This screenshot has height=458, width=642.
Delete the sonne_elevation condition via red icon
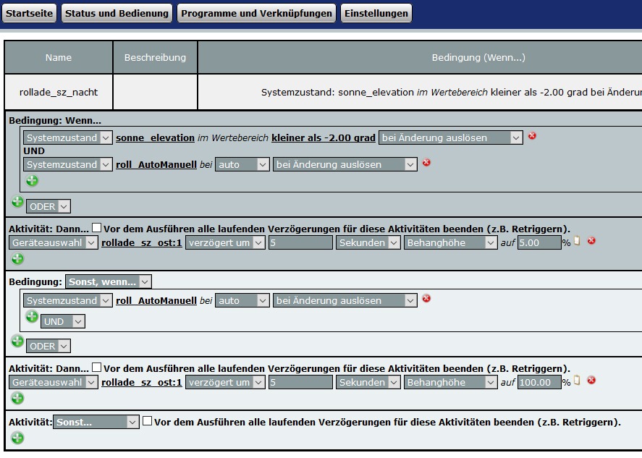(x=532, y=136)
